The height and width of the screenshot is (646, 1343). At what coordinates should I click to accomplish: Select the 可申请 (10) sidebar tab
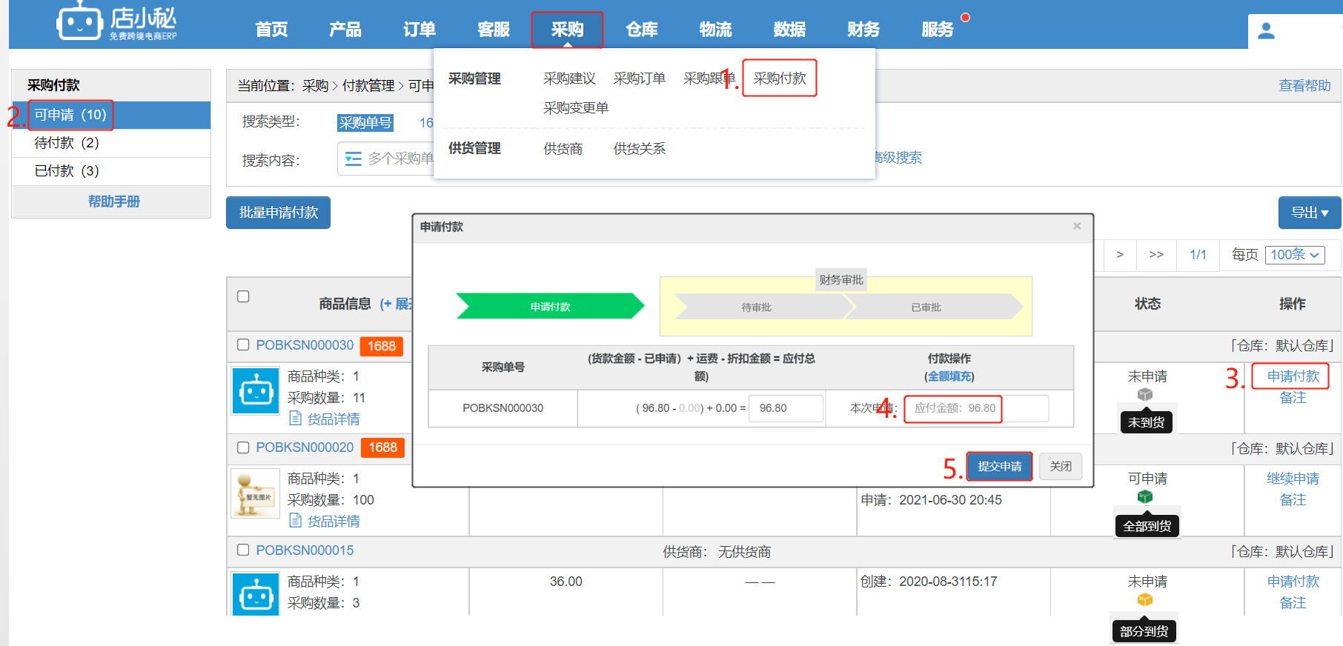111,115
